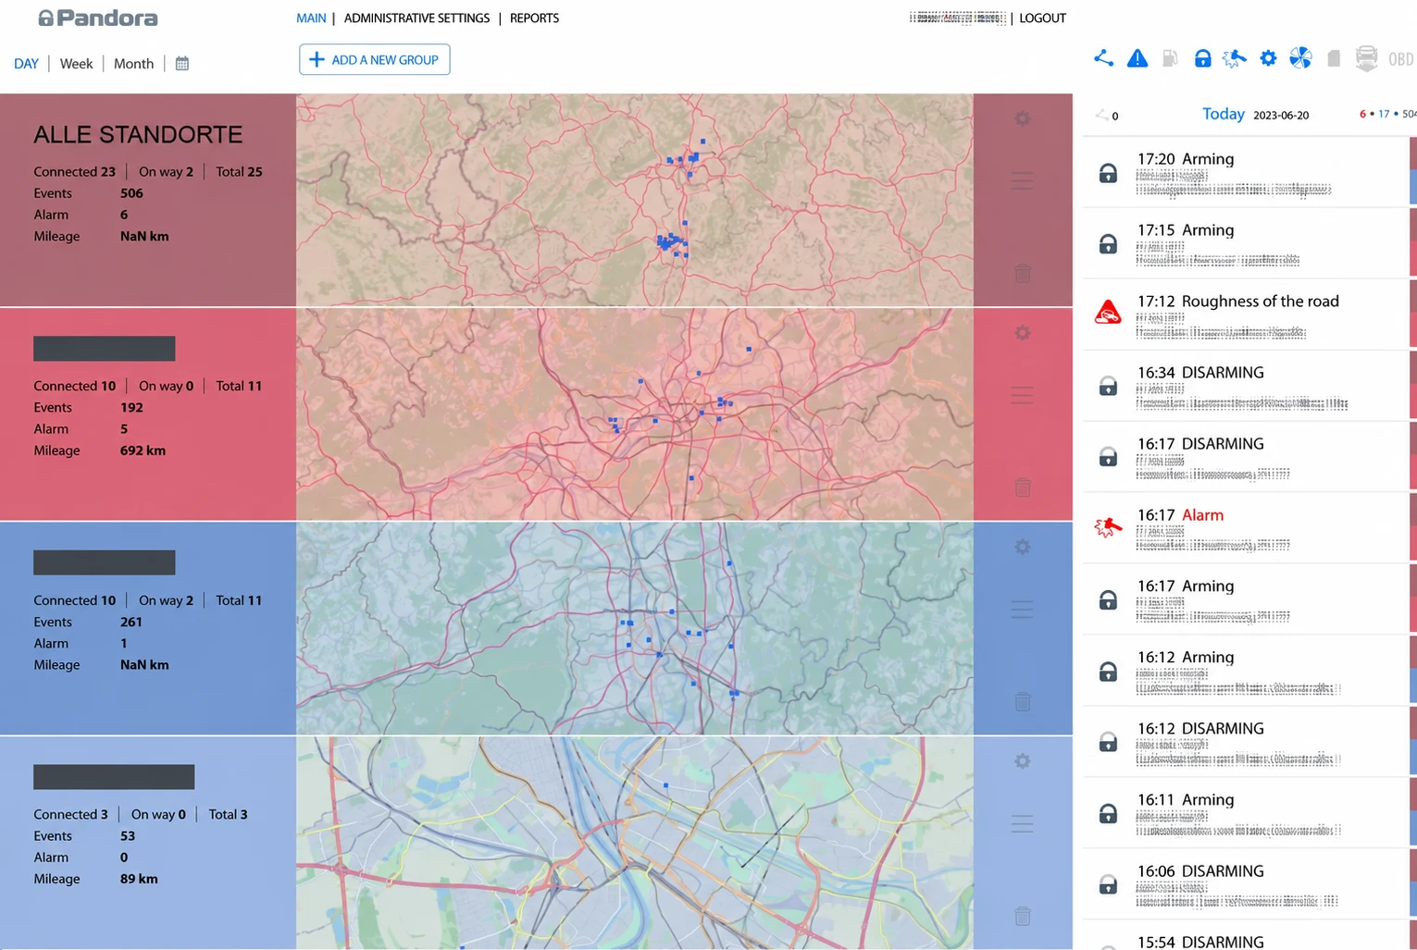The height and width of the screenshot is (950, 1417).
Task: Switch to the Week period view
Action: (76, 64)
